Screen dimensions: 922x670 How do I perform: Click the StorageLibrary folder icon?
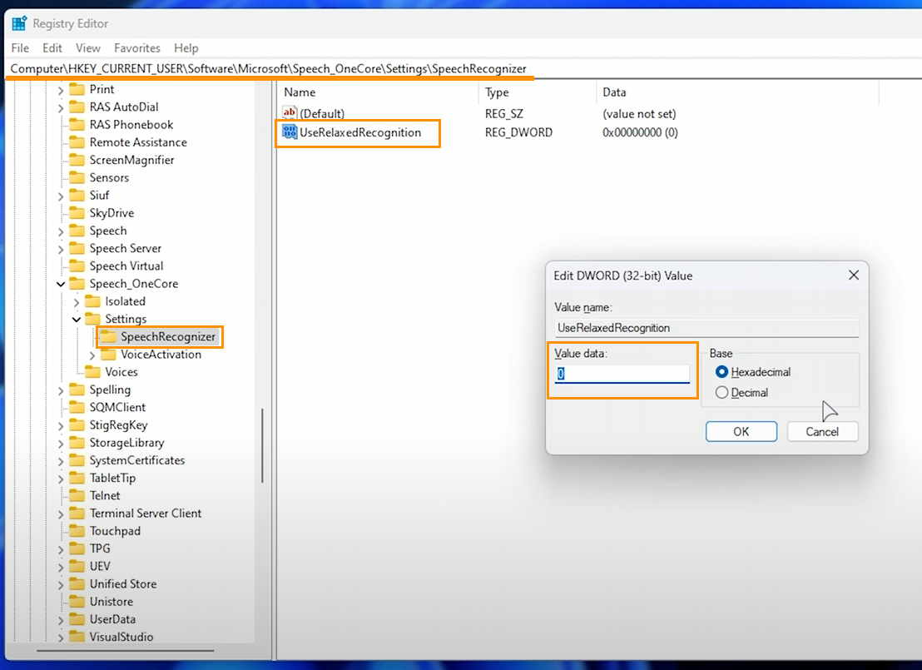click(77, 442)
